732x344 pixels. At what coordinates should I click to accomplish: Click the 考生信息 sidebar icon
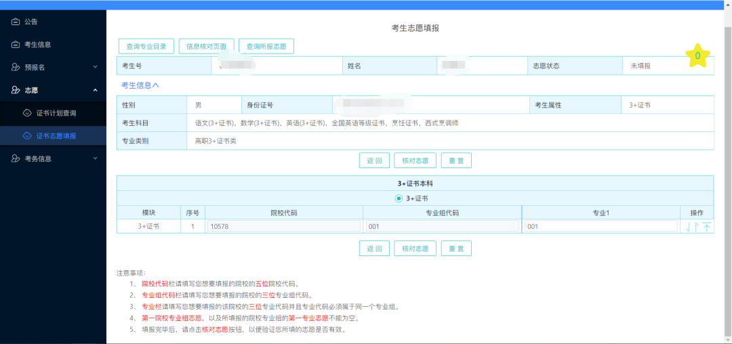point(16,44)
